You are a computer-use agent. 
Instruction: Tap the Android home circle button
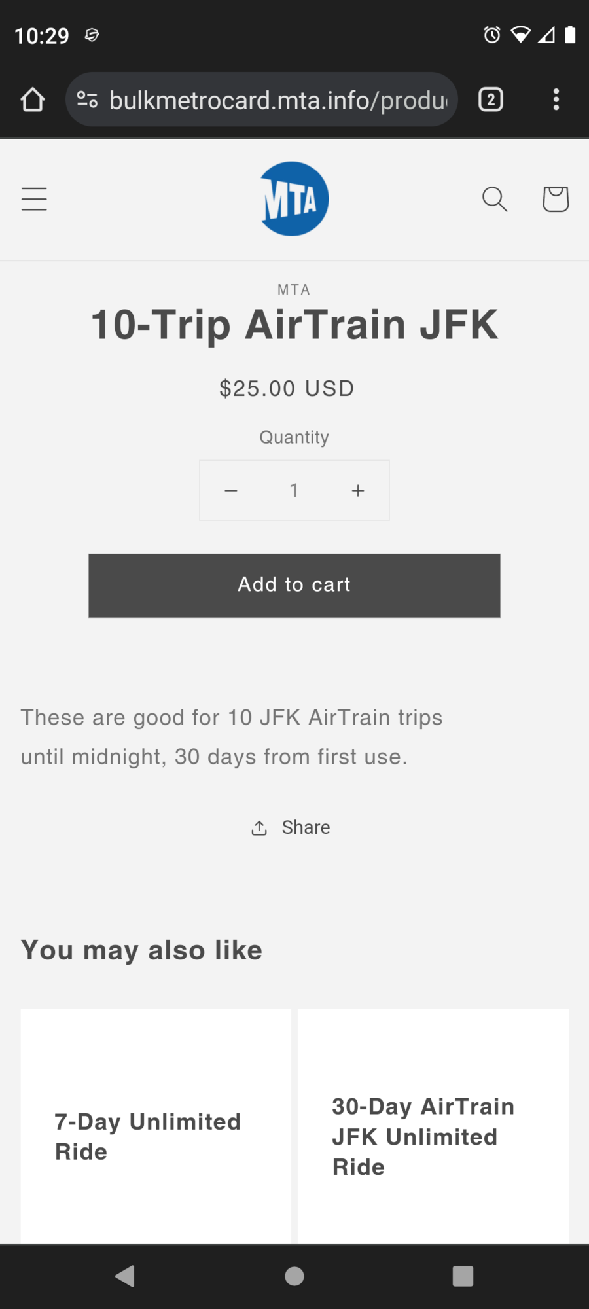pyautogui.click(x=294, y=1276)
